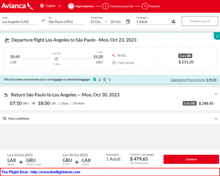Click the From field Los Angeles (LAX)
Screen dimensions: 220x176
pos(20,22)
